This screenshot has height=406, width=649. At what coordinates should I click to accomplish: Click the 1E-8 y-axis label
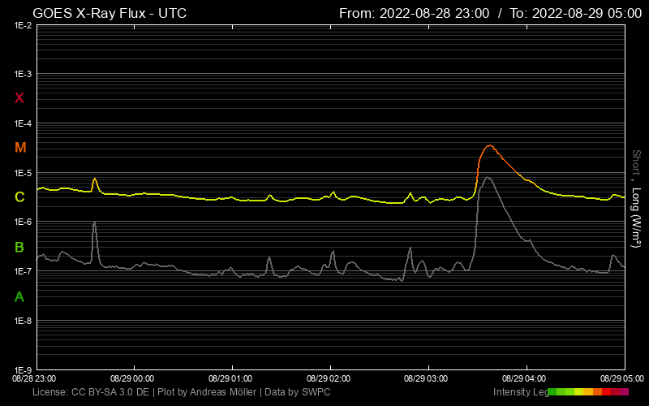pos(24,321)
